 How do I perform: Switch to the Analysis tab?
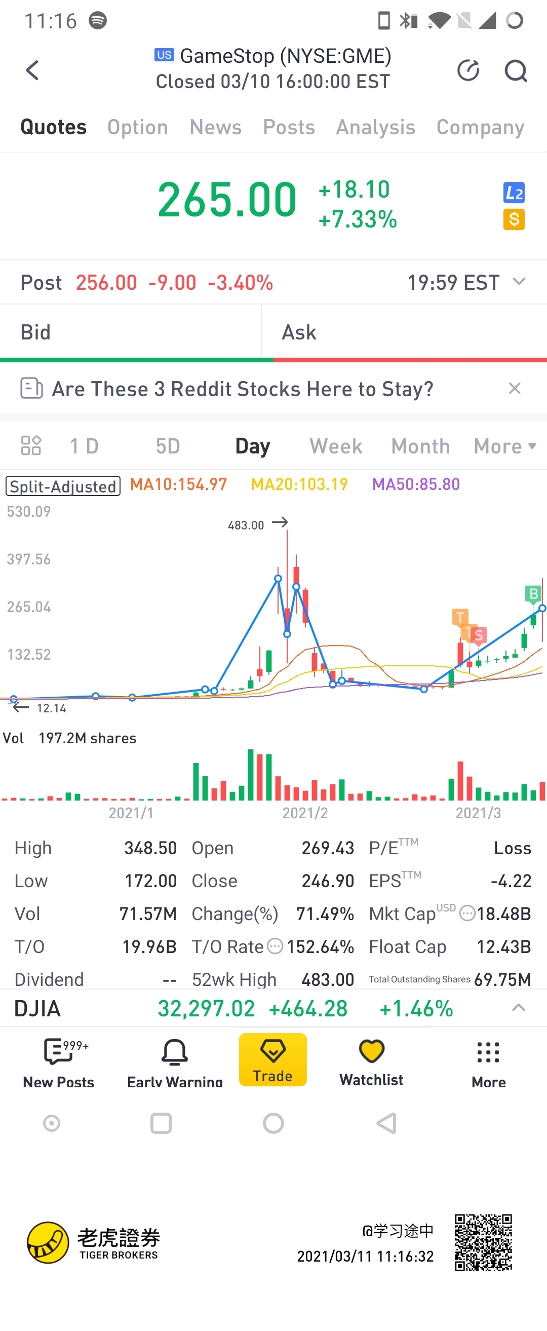pyautogui.click(x=375, y=127)
